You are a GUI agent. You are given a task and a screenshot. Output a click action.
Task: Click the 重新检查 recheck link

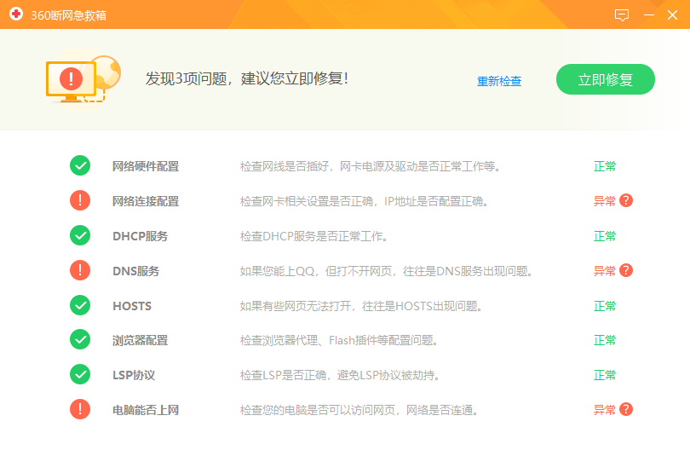499,81
